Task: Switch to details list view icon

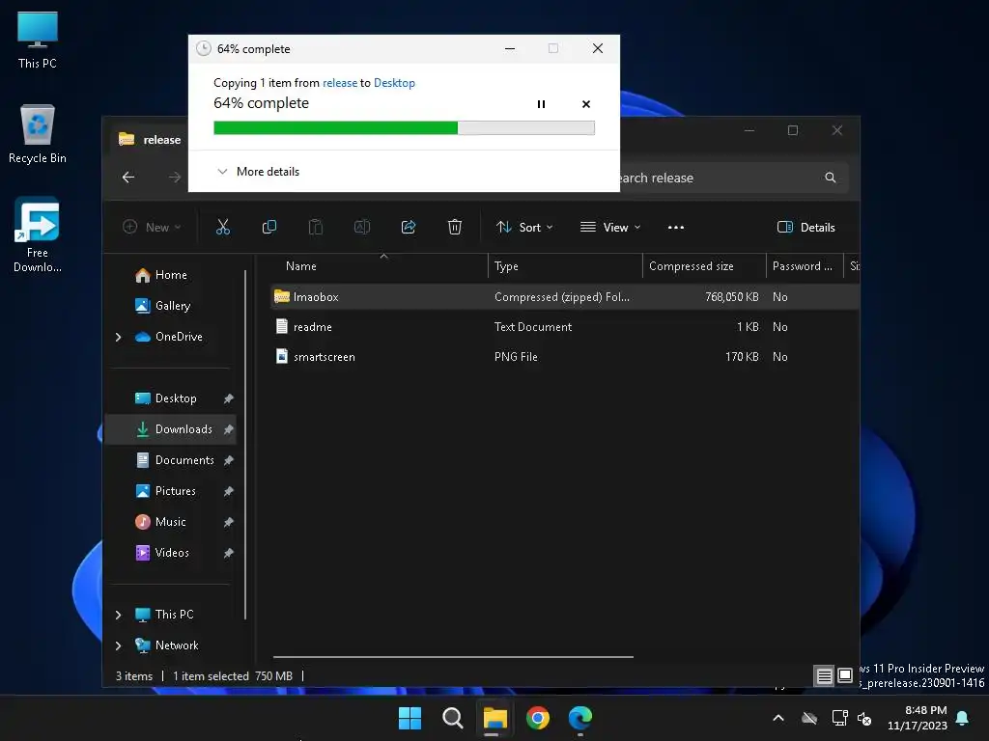Action: click(824, 676)
